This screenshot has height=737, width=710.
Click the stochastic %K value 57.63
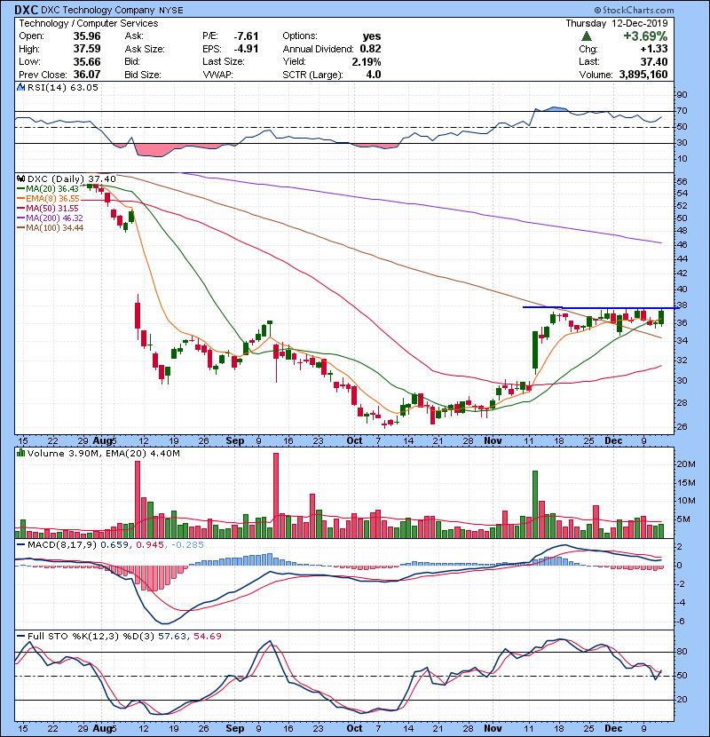(172, 636)
